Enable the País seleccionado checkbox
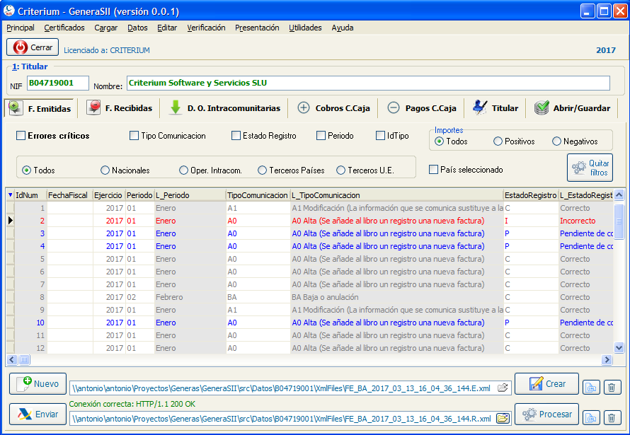630x435 pixels. coord(433,169)
